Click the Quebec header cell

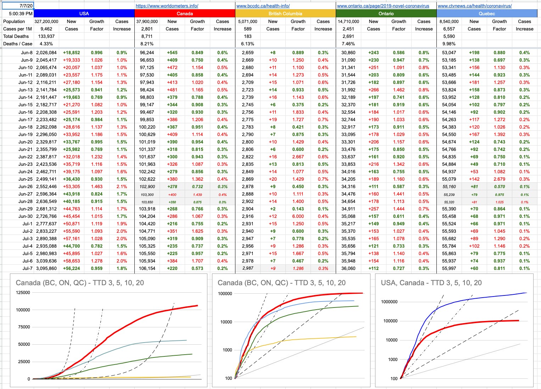(x=487, y=13)
